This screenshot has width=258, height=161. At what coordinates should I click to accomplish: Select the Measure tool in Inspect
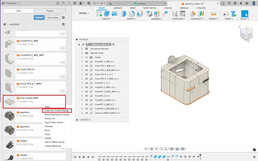pos(213,14)
